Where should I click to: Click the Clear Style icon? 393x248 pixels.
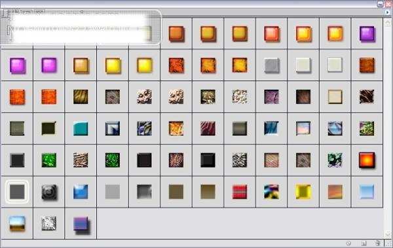[348, 243]
